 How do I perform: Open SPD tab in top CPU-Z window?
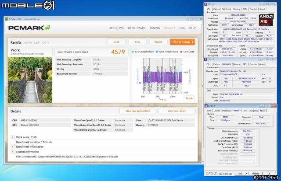tap(245, 9)
